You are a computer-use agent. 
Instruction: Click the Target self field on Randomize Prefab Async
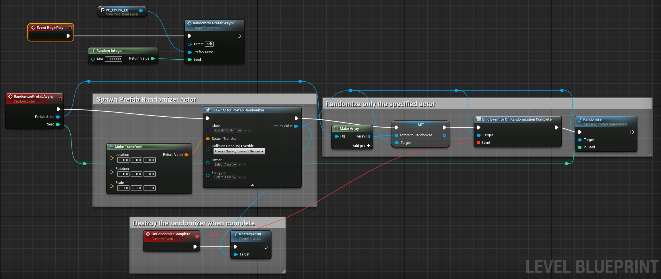coord(209,44)
